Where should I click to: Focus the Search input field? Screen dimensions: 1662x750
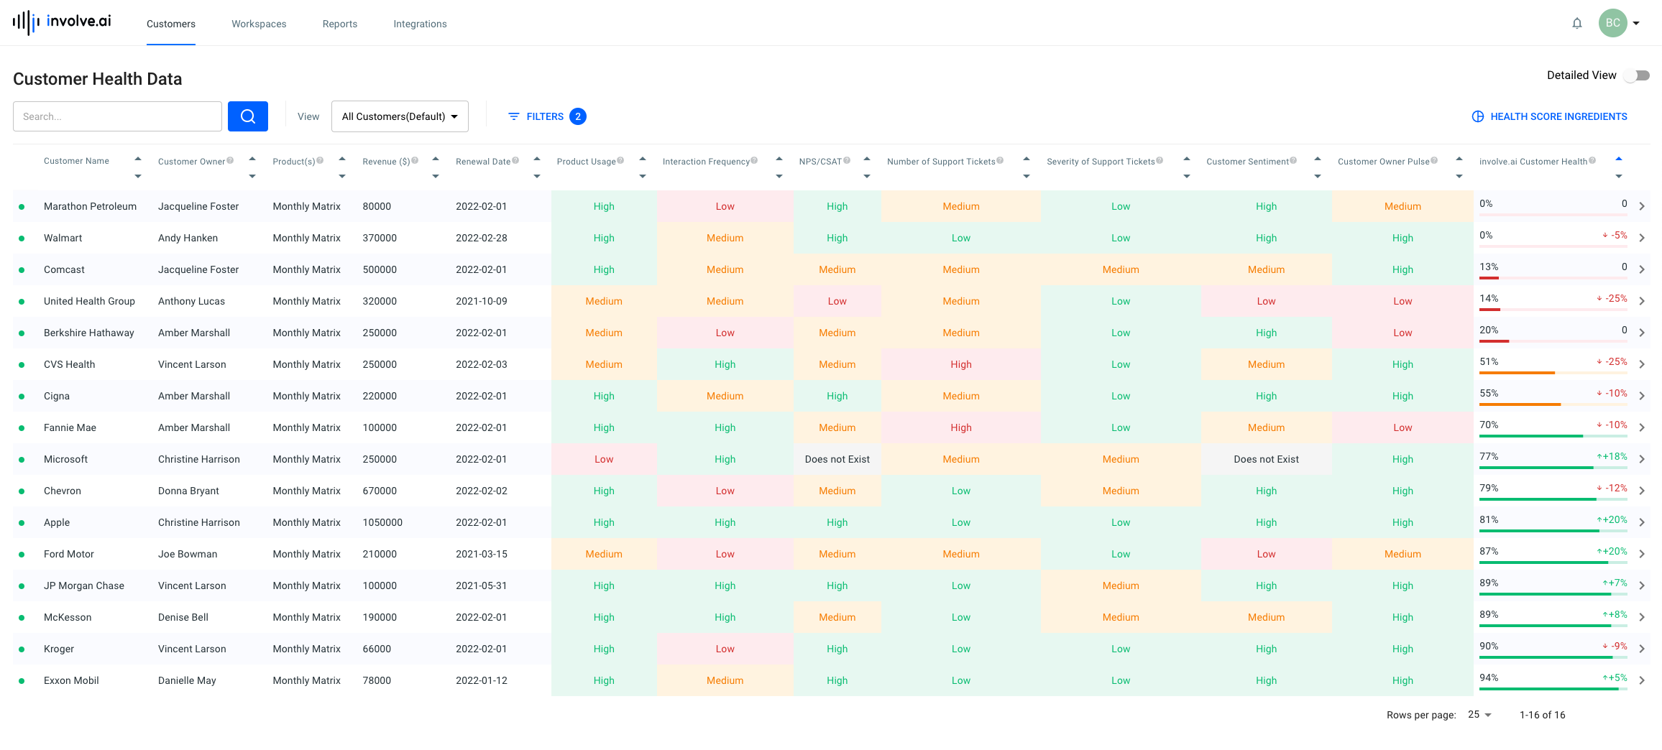pyautogui.click(x=117, y=116)
